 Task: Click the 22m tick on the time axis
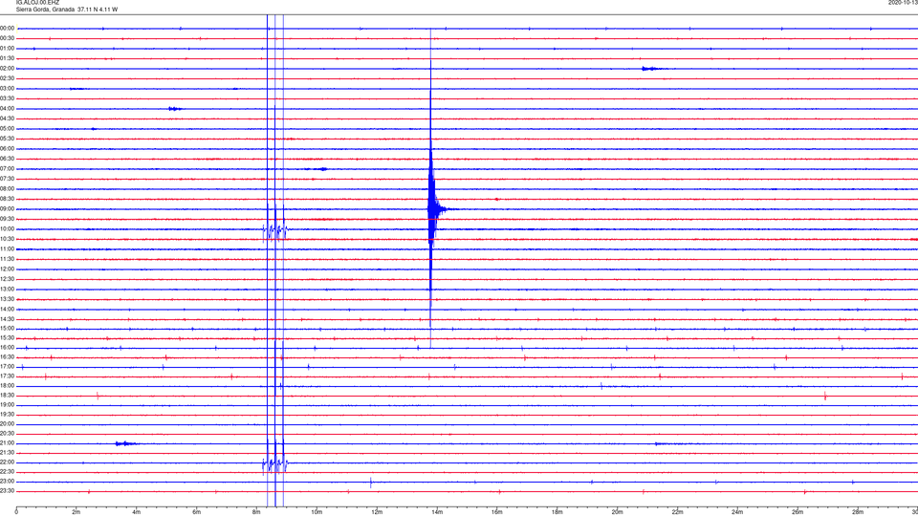pos(677,512)
